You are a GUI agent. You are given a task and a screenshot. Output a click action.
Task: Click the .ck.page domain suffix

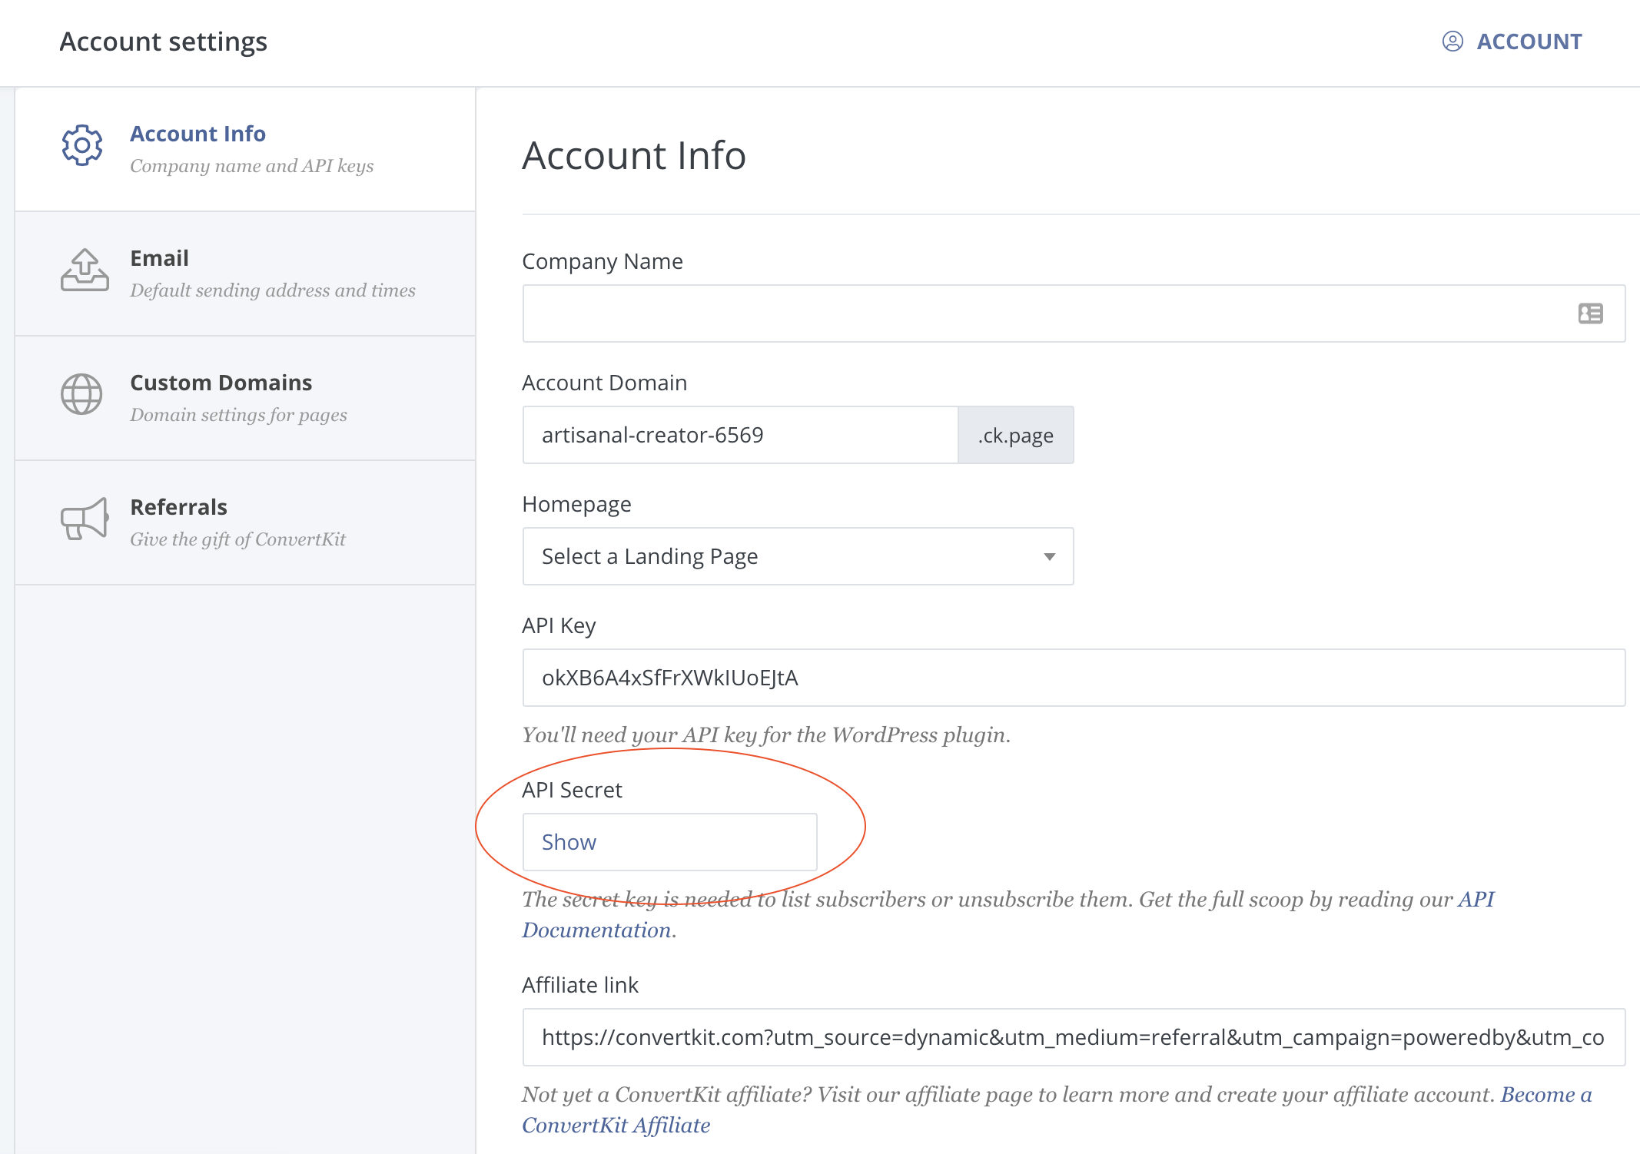click(1016, 435)
